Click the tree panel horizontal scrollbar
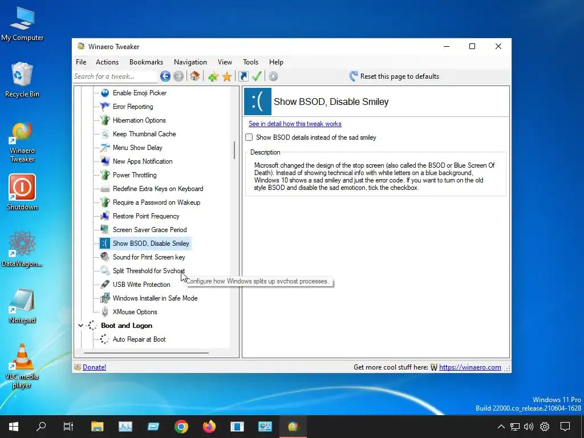The height and width of the screenshot is (438, 584). click(x=146, y=352)
